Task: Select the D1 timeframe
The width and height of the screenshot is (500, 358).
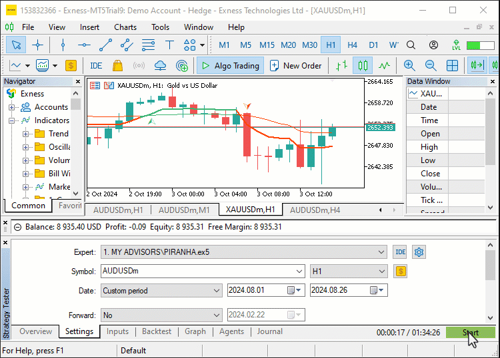Action: pos(373,45)
